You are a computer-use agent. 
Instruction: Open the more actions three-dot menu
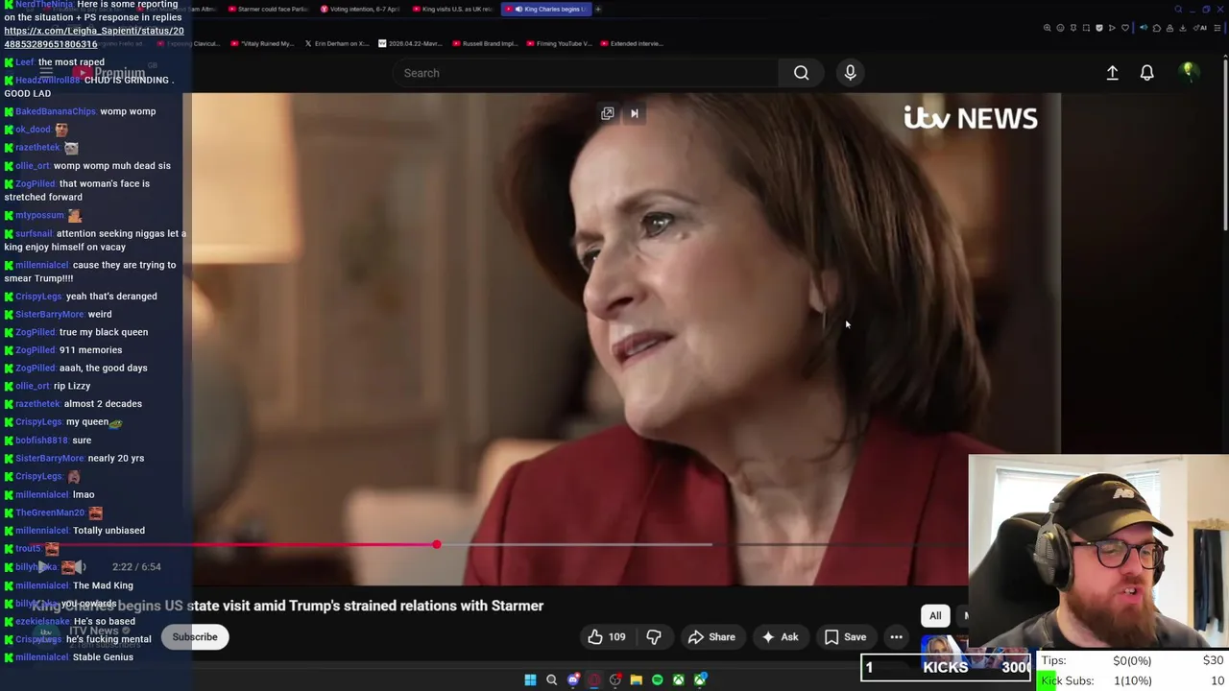click(896, 637)
